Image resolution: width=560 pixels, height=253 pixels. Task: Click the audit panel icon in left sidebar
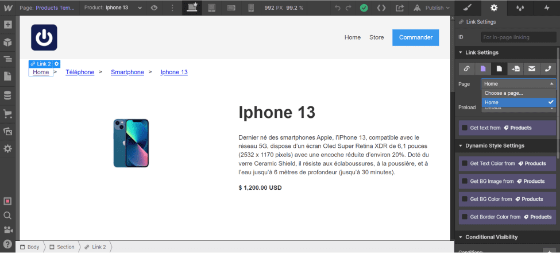7,201
